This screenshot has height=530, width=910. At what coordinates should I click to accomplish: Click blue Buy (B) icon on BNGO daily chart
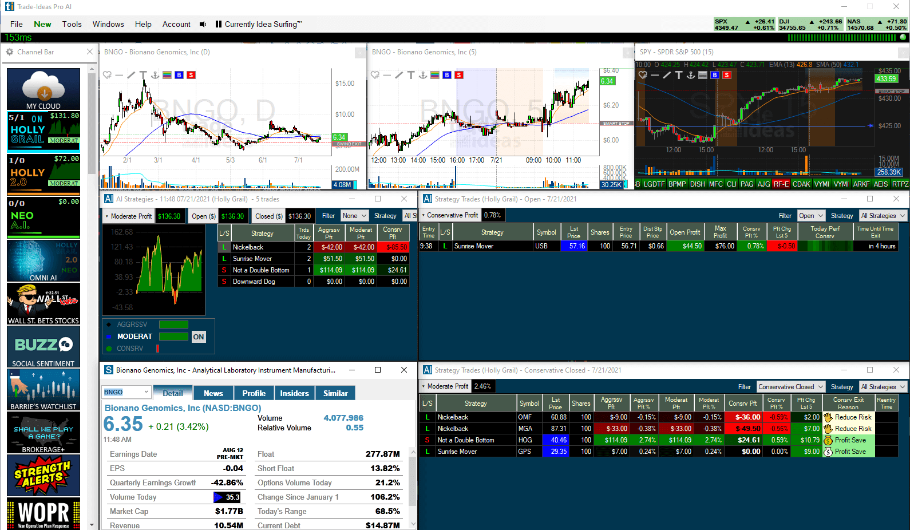click(179, 75)
